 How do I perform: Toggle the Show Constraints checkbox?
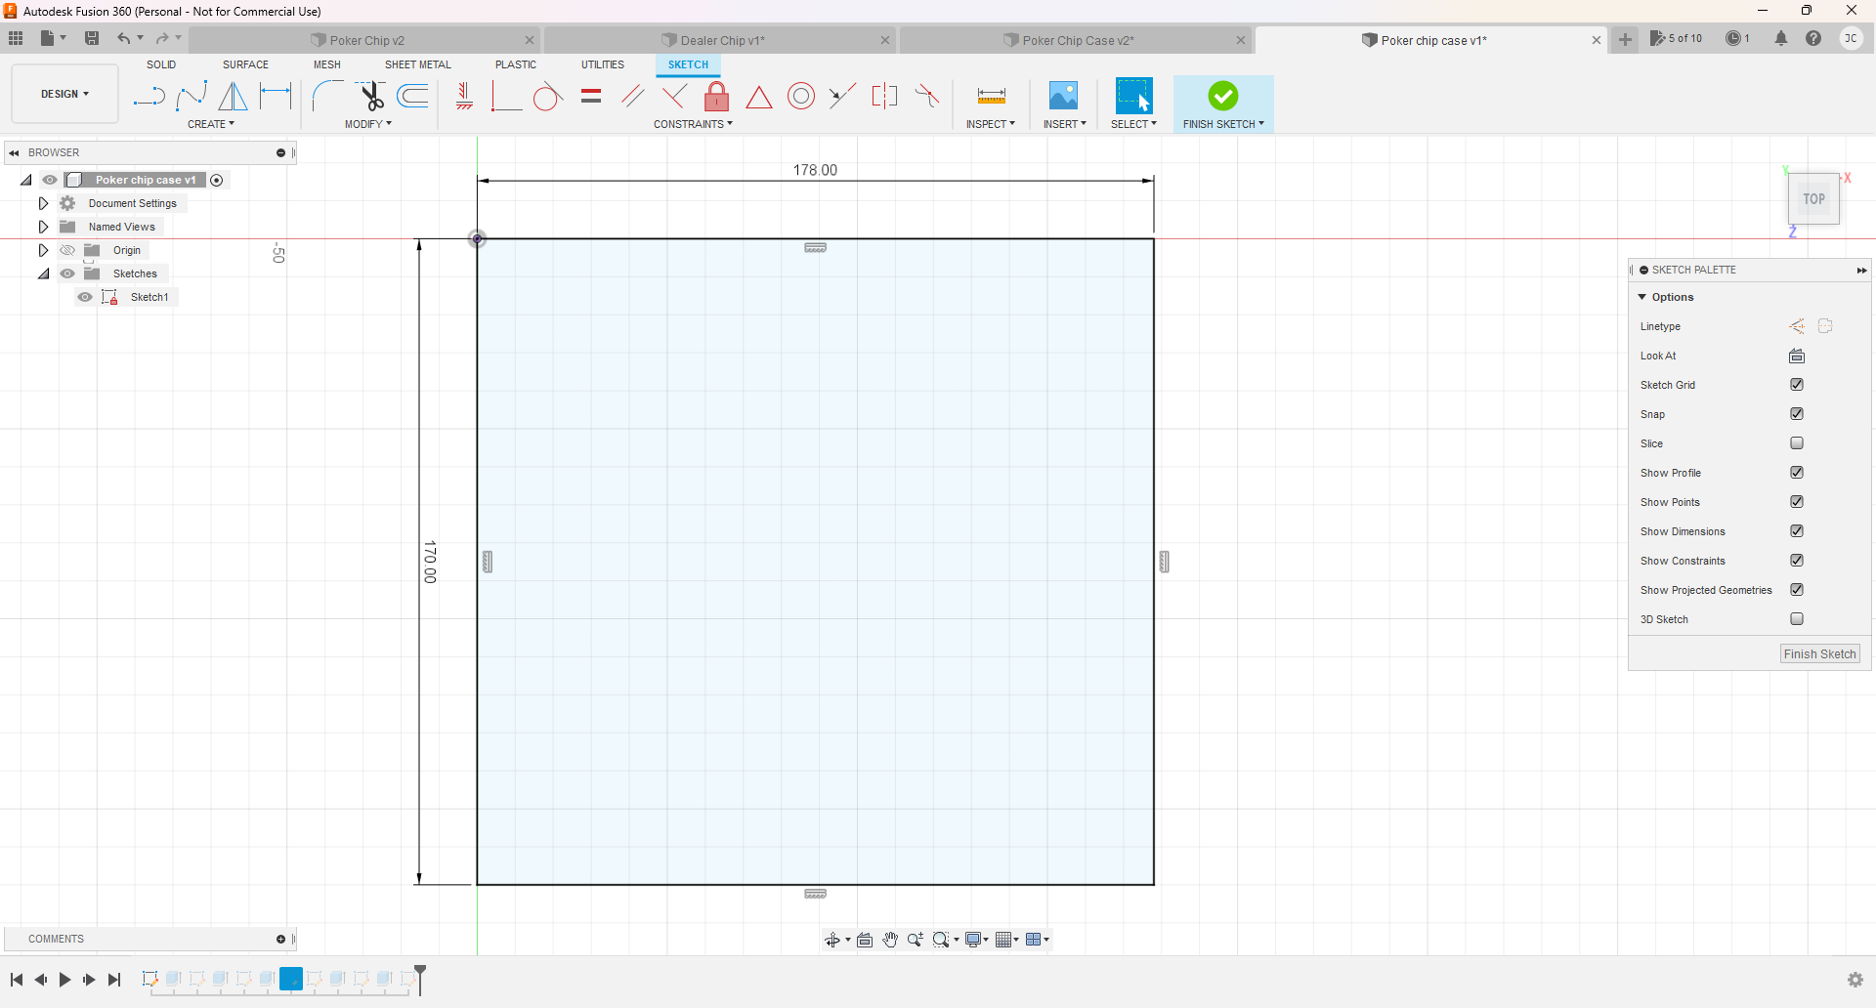click(1797, 561)
